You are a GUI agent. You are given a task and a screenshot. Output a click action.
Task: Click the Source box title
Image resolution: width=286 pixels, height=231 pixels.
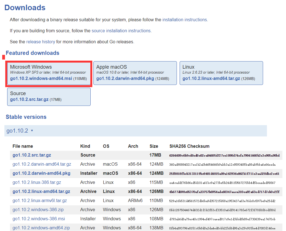click(x=18, y=93)
